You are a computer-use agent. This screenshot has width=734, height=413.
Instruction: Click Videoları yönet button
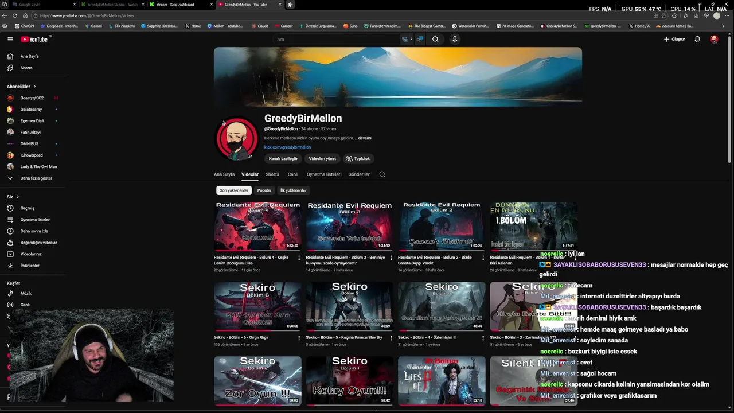[x=322, y=159]
